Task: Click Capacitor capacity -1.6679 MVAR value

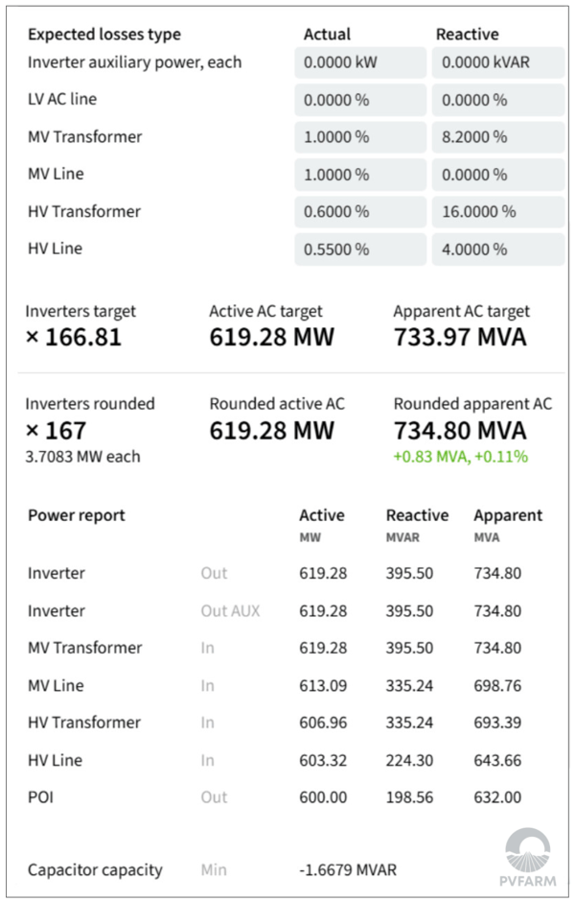Action: pos(348,869)
